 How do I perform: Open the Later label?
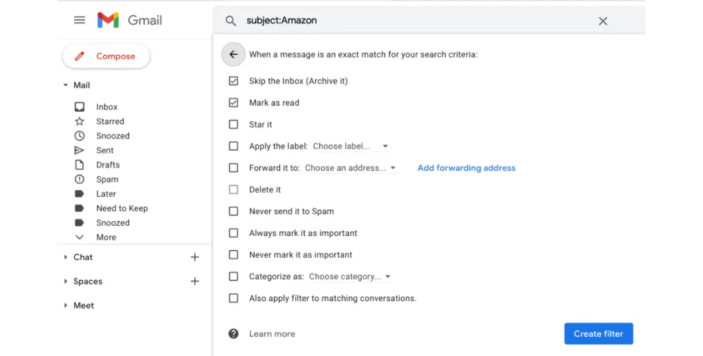[x=106, y=193]
